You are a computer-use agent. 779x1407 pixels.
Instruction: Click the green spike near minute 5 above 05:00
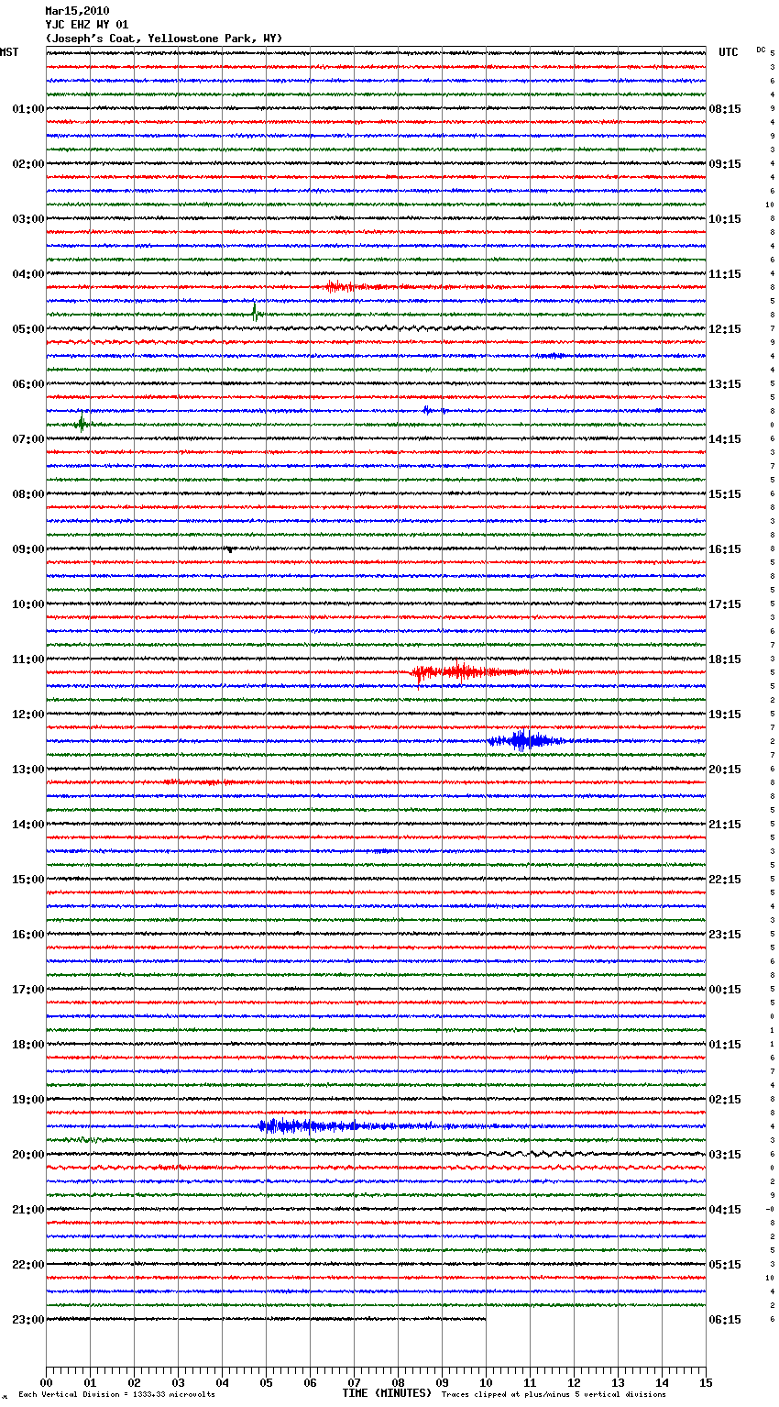tap(255, 313)
